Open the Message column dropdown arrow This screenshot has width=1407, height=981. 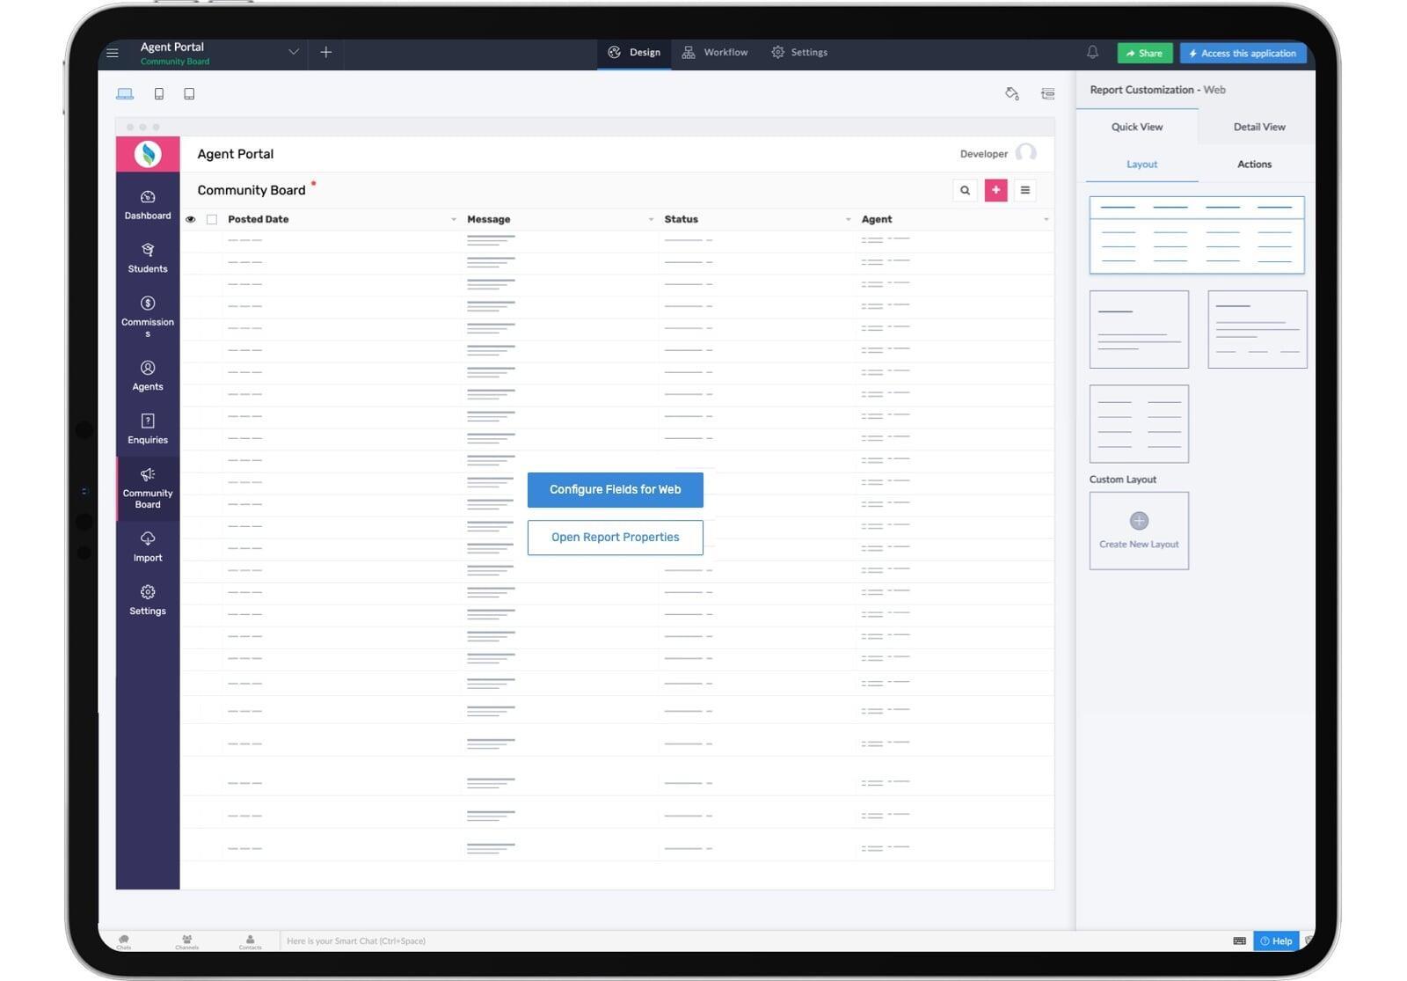coord(651,219)
